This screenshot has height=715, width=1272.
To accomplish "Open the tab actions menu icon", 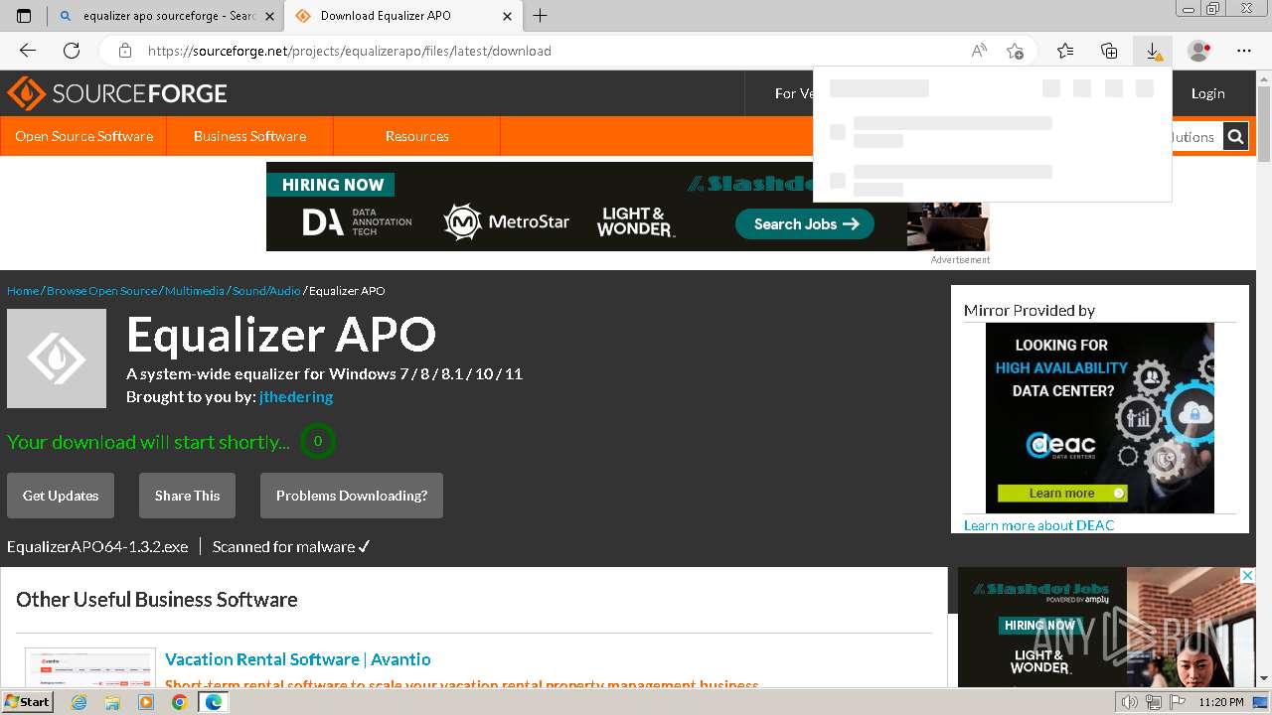I will [x=24, y=16].
